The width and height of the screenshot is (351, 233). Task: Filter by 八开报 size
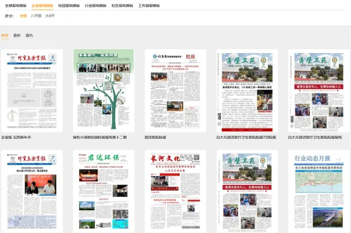click(36, 16)
